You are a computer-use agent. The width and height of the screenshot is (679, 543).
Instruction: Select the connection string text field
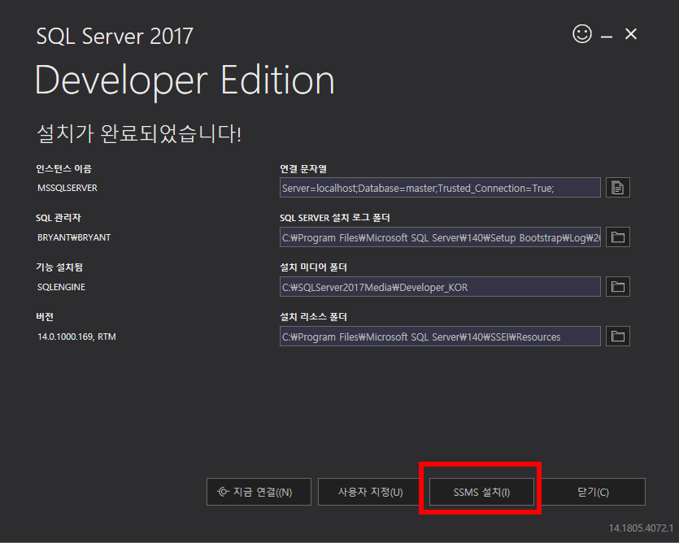click(440, 188)
